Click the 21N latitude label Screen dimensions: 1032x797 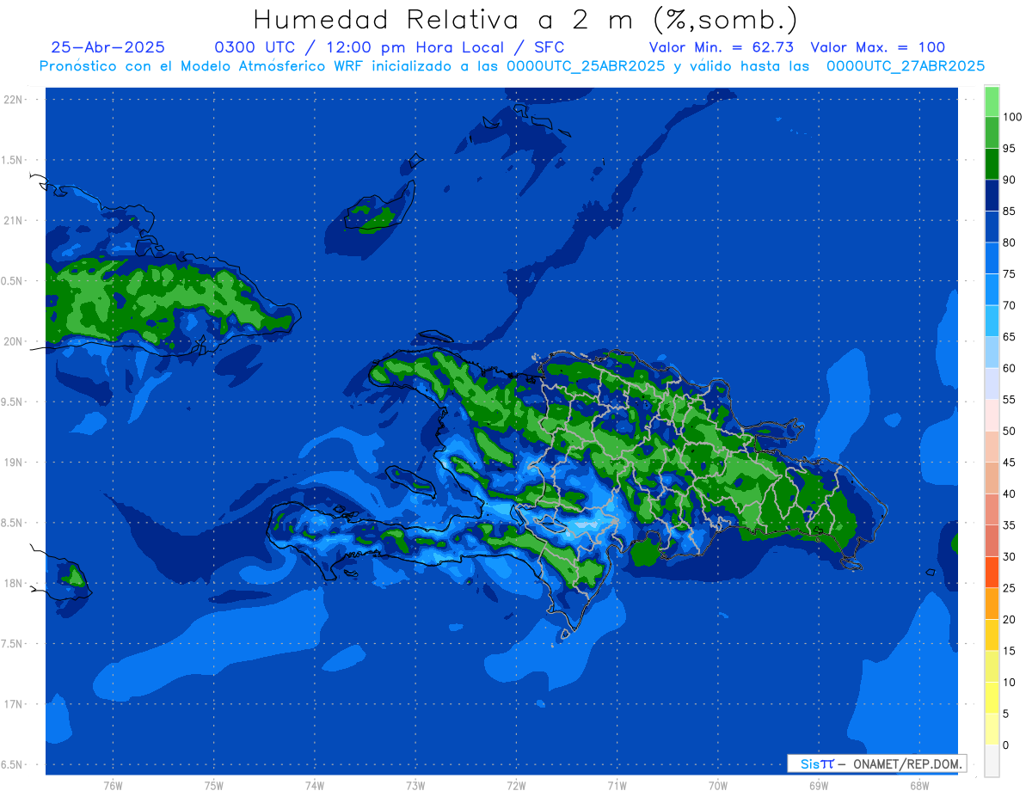(x=12, y=220)
